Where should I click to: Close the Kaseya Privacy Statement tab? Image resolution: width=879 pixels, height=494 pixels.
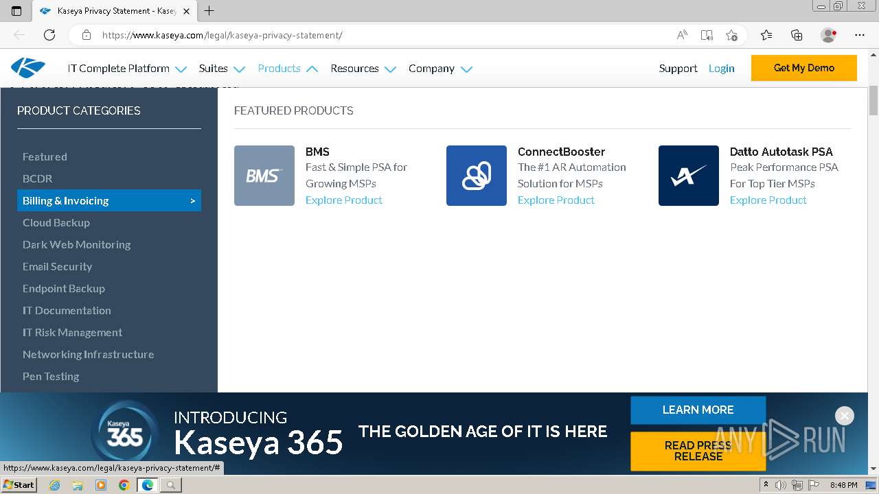(187, 11)
